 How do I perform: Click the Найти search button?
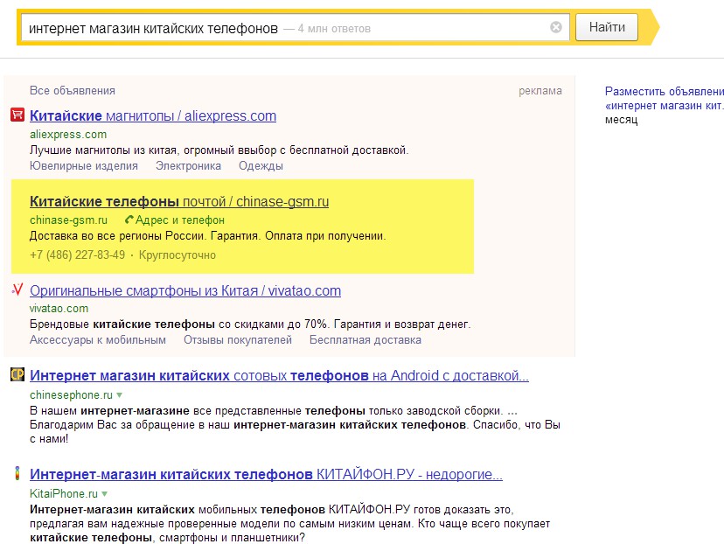point(607,27)
